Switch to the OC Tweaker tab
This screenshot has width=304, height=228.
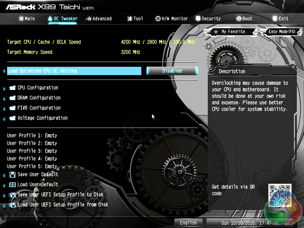tap(63, 19)
